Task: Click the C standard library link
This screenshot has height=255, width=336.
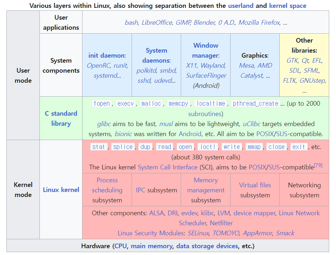Action: tap(61, 118)
